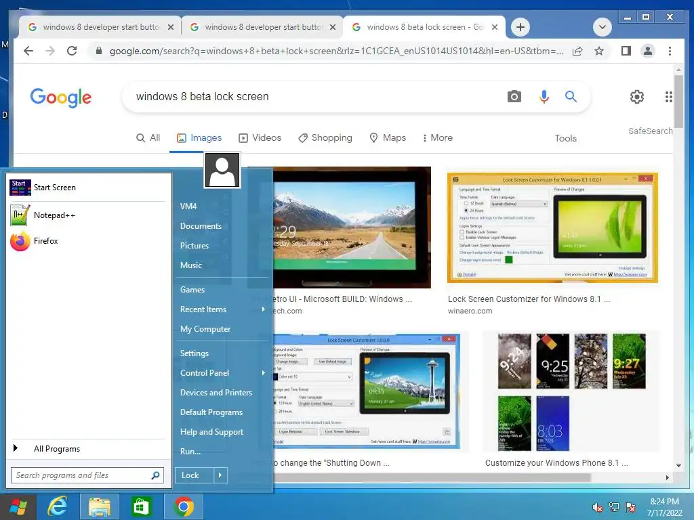Viewport: 694px width, 520px height.
Task: Open Chrome three-dot menu
Action: click(x=670, y=51)
